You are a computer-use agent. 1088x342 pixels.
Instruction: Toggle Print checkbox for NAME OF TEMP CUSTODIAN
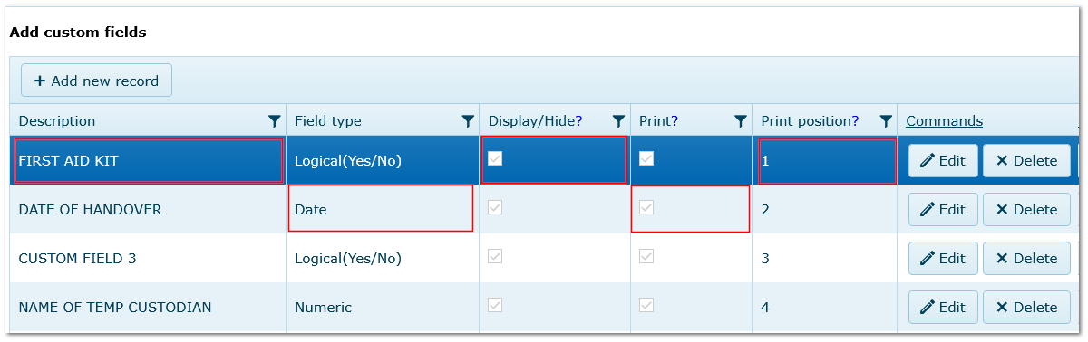click(x=646, y=305)
